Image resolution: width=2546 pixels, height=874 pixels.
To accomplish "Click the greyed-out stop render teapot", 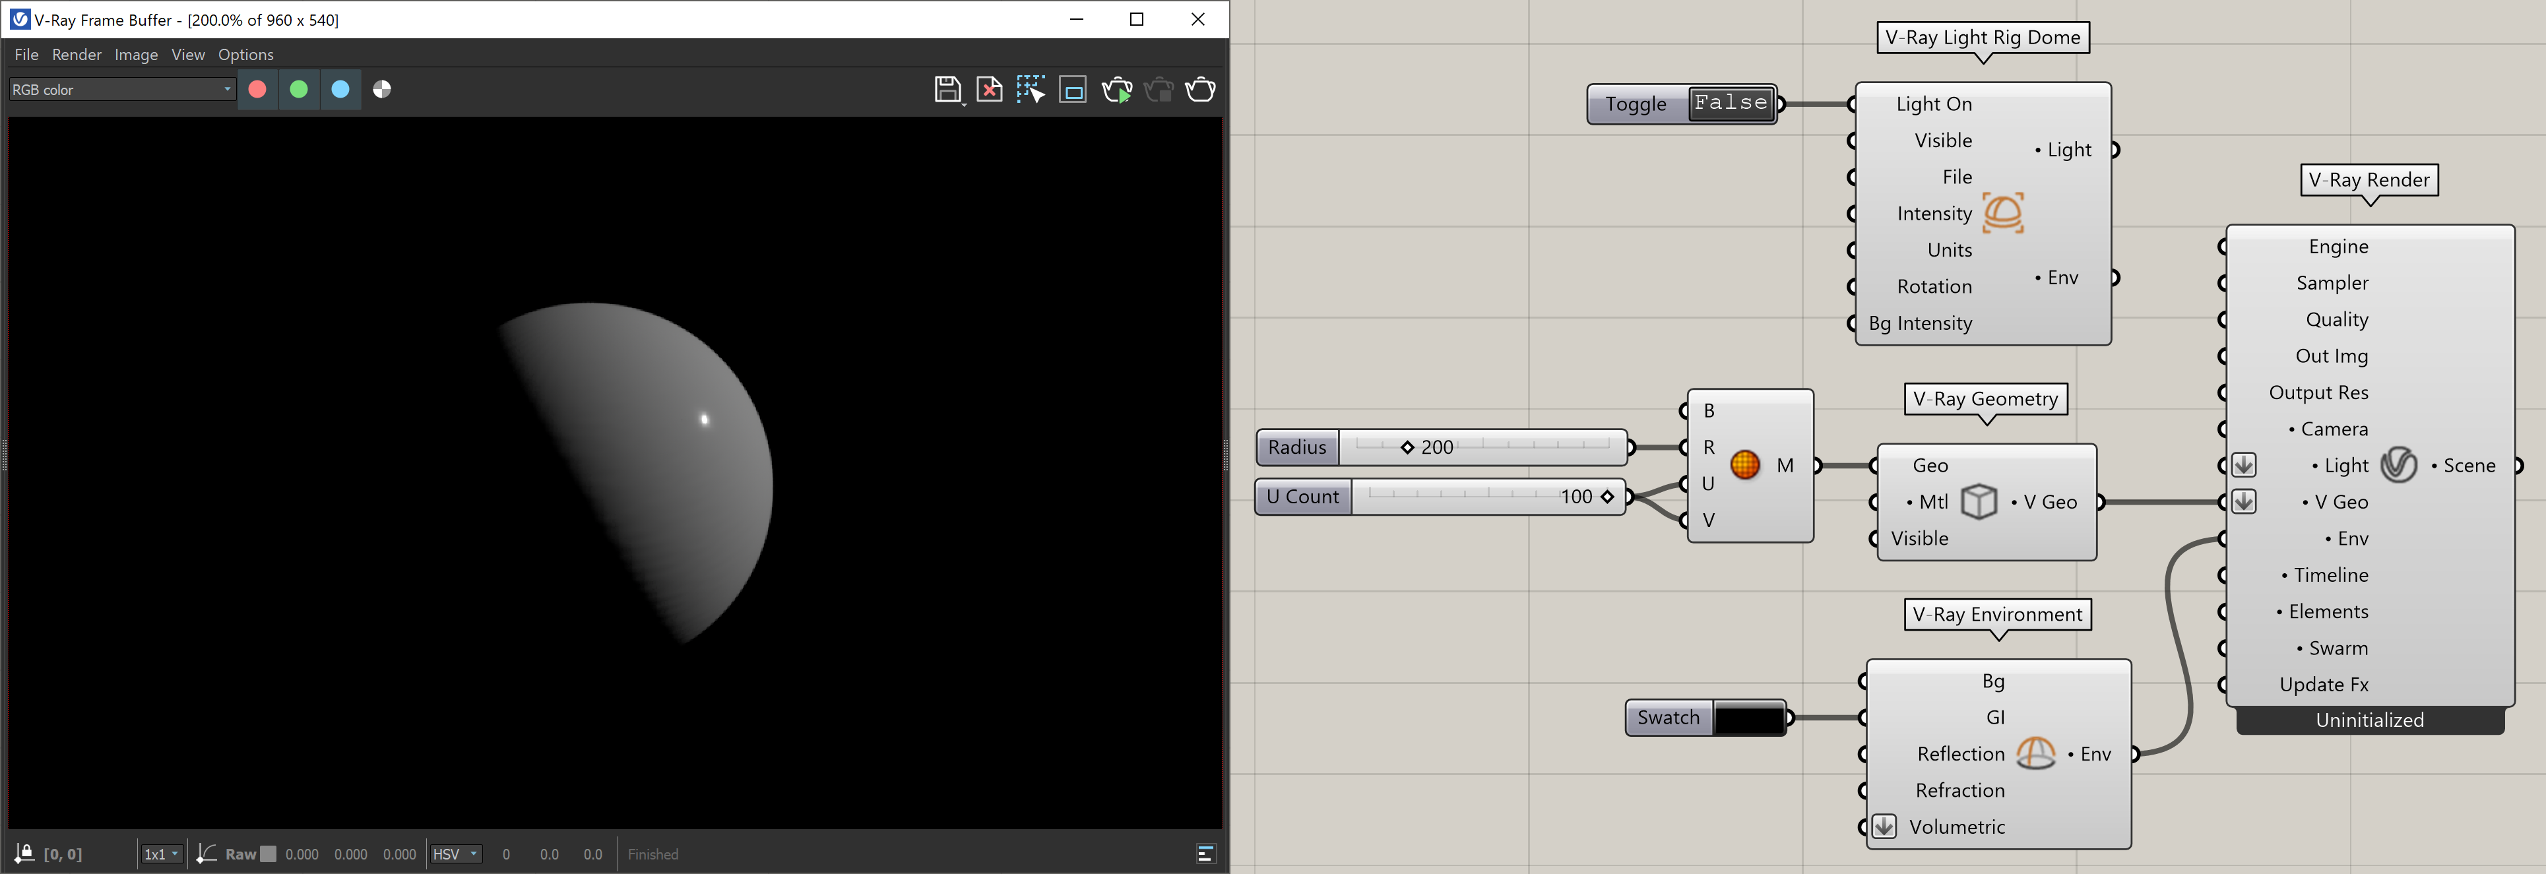I will (x=1159, y=90).
